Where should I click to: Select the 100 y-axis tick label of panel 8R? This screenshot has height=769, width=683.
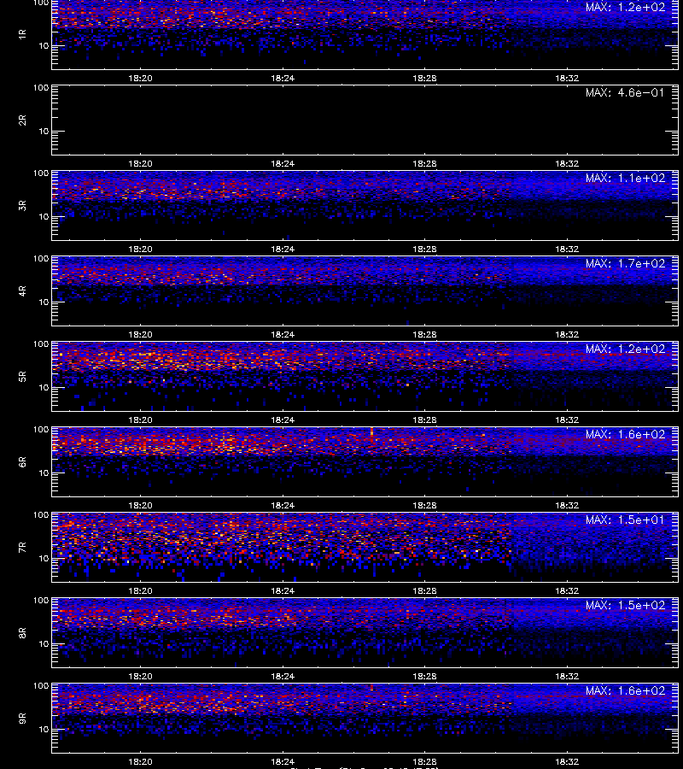click(x=41, y=601)
